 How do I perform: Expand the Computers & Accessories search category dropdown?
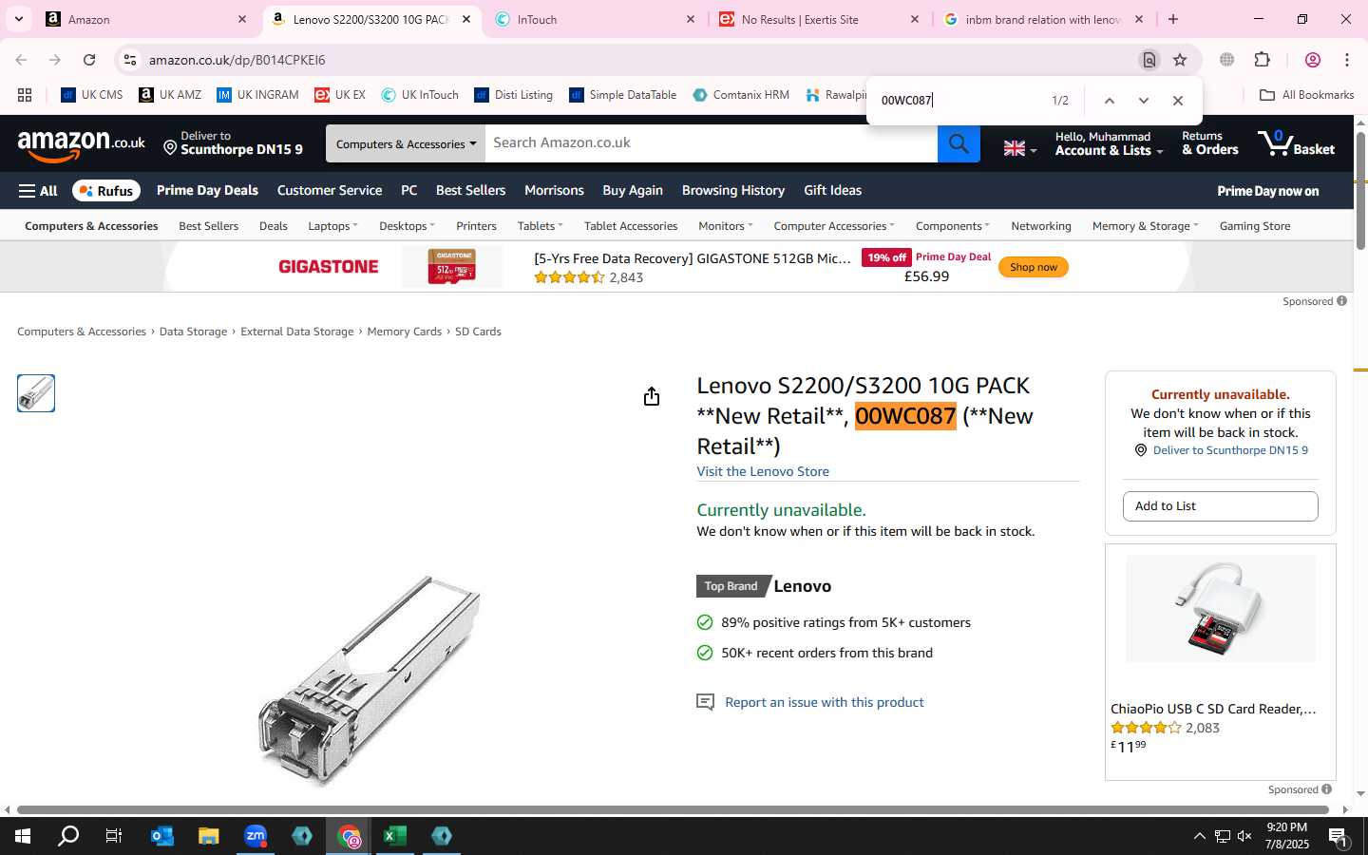point(406,143)
